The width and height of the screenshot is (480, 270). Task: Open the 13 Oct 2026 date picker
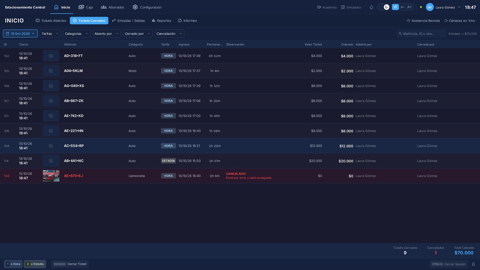20,34
